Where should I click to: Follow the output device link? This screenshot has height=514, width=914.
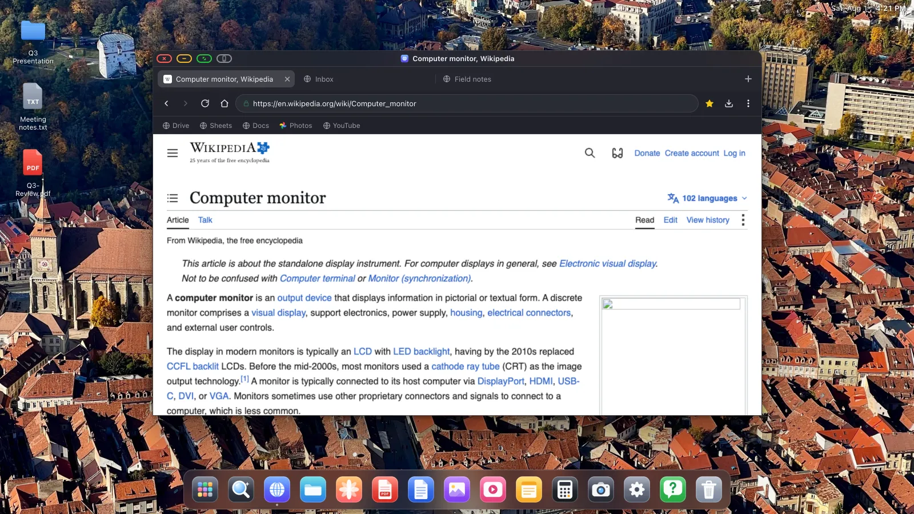point(304,298)
